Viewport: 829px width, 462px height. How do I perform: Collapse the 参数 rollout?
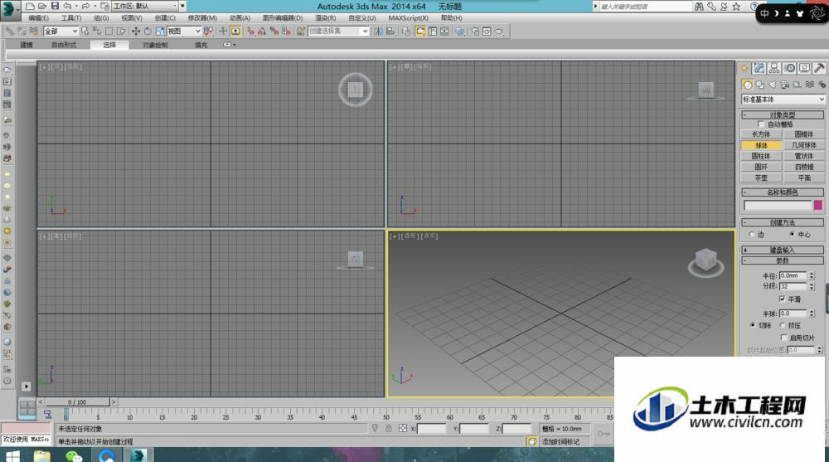click(783, 260)
